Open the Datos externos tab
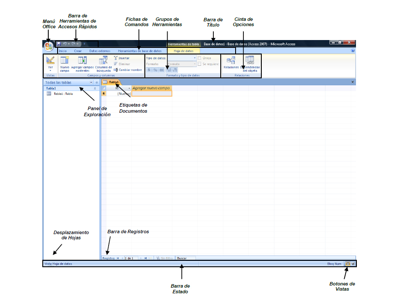This screenshot has width=397, height=302. [100, 51]
